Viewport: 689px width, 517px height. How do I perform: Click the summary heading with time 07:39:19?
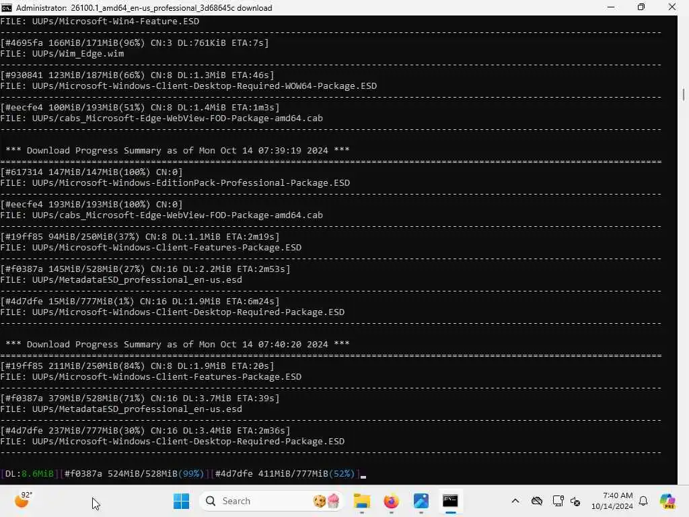click(178, 150)
